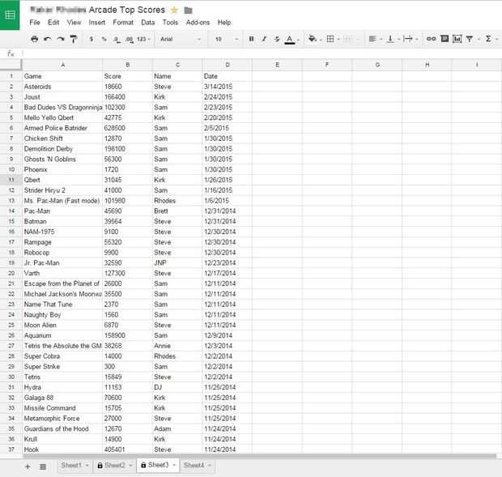Select column A header
This screenshot has width=502, height=477.
[x=62, y=65]
